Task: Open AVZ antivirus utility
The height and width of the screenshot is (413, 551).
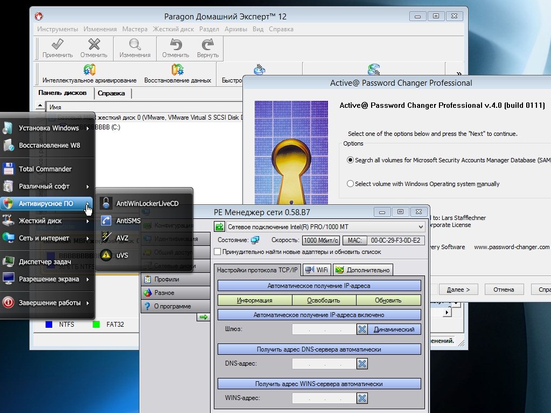Action: click(x=122, y=238)
